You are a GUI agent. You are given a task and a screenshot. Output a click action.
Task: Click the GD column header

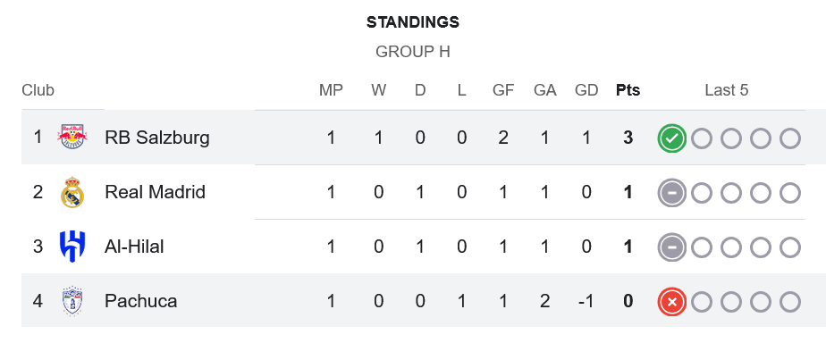click(x=586, y=90)
